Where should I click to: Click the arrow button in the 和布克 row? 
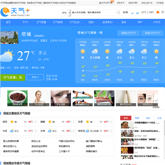pyautogui.click(x=111, y=131)
